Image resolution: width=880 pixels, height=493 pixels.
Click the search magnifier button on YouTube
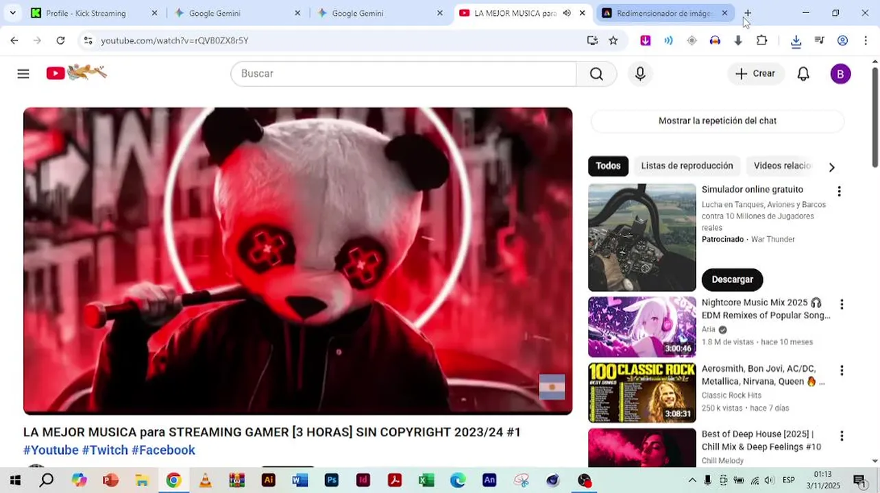pyautogui.click(x=596, y=74)
